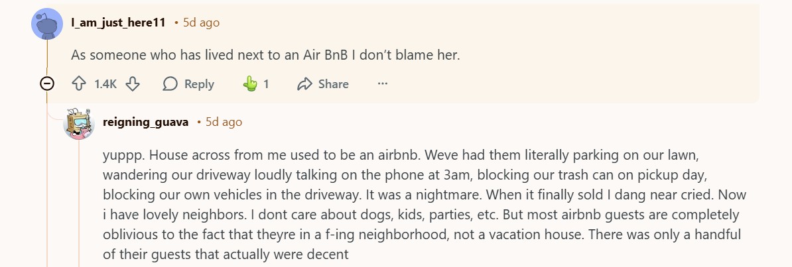
Task: Click the green thumbs-up award icon
Action: tap(250, 84)
